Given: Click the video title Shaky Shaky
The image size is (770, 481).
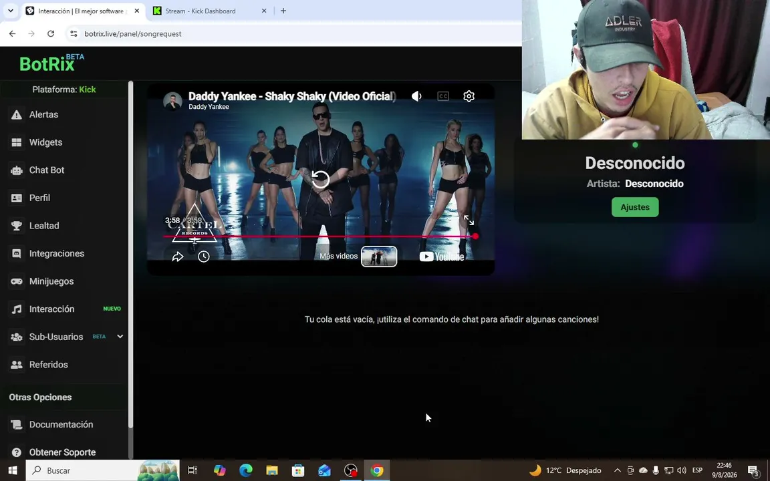Looking at the screenshot, I should [x=291, y=96].
